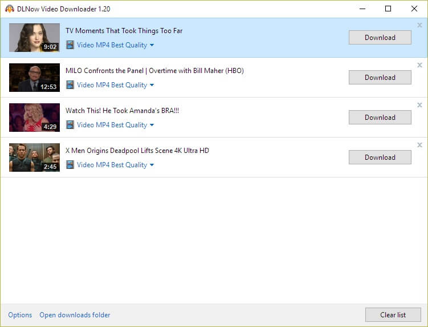Select title X Men Origins Deadpool Lifts Scene
This screenshot has height=327, width=428.
click(x=137, y=151)
